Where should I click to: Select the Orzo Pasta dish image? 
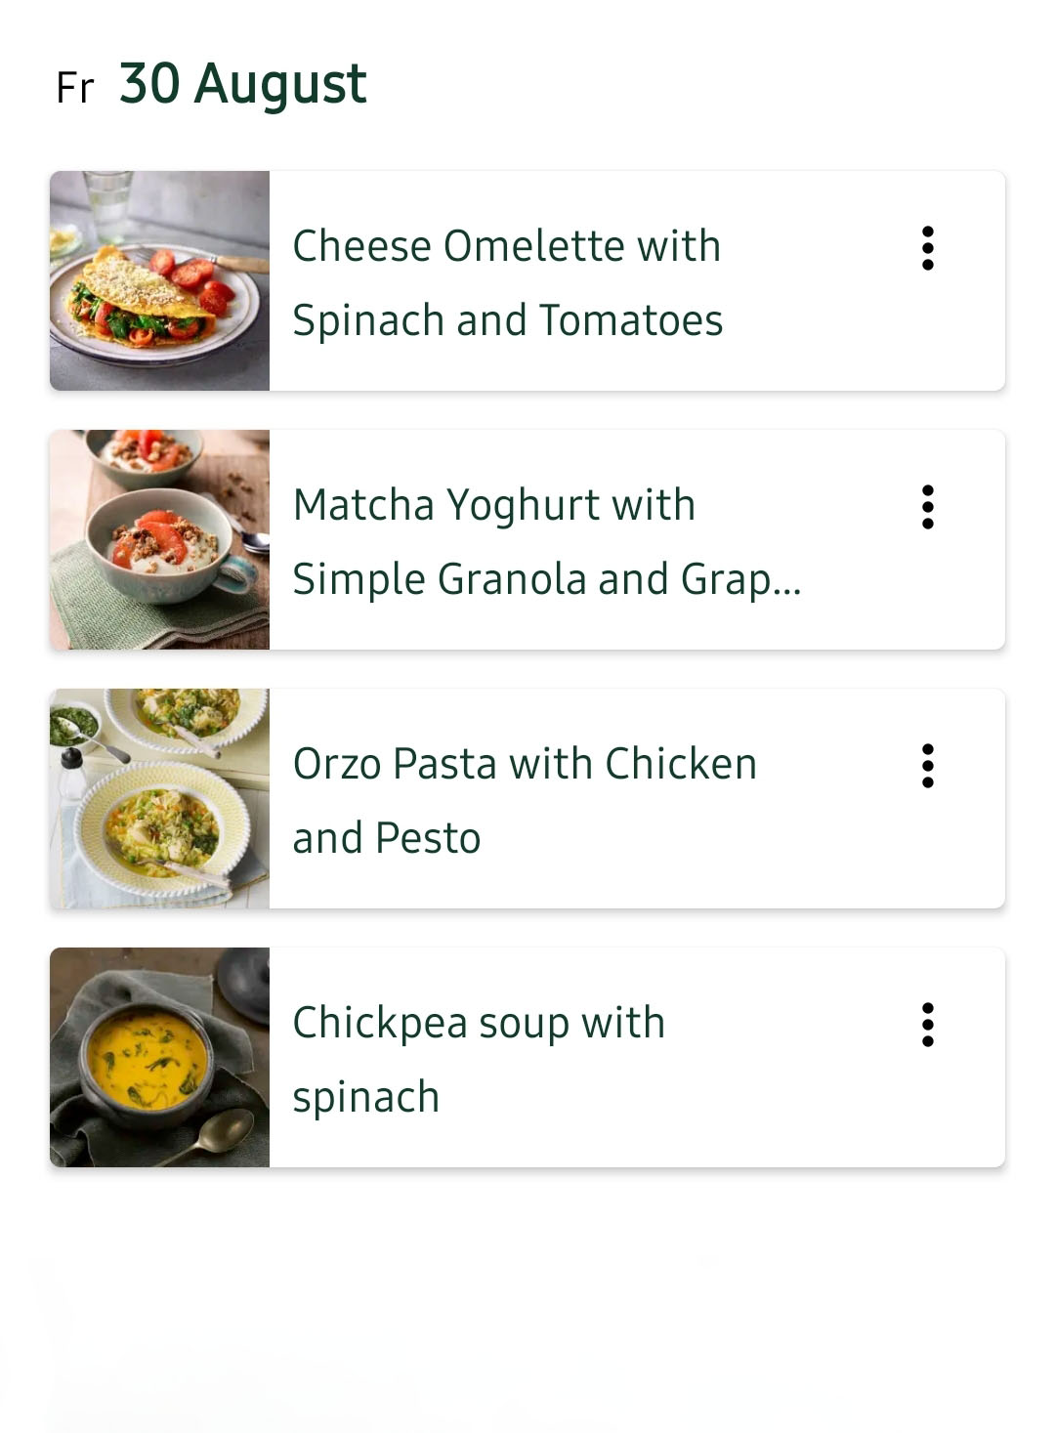point(159,799)
